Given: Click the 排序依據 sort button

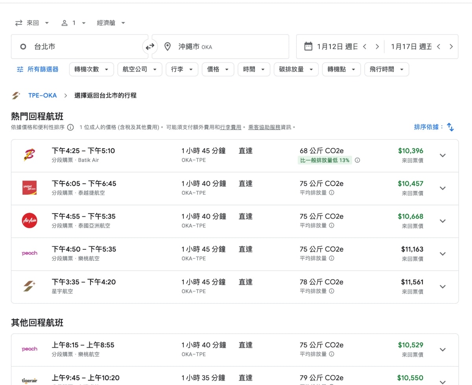Looking at the screenshot, I should pos(434,127).
